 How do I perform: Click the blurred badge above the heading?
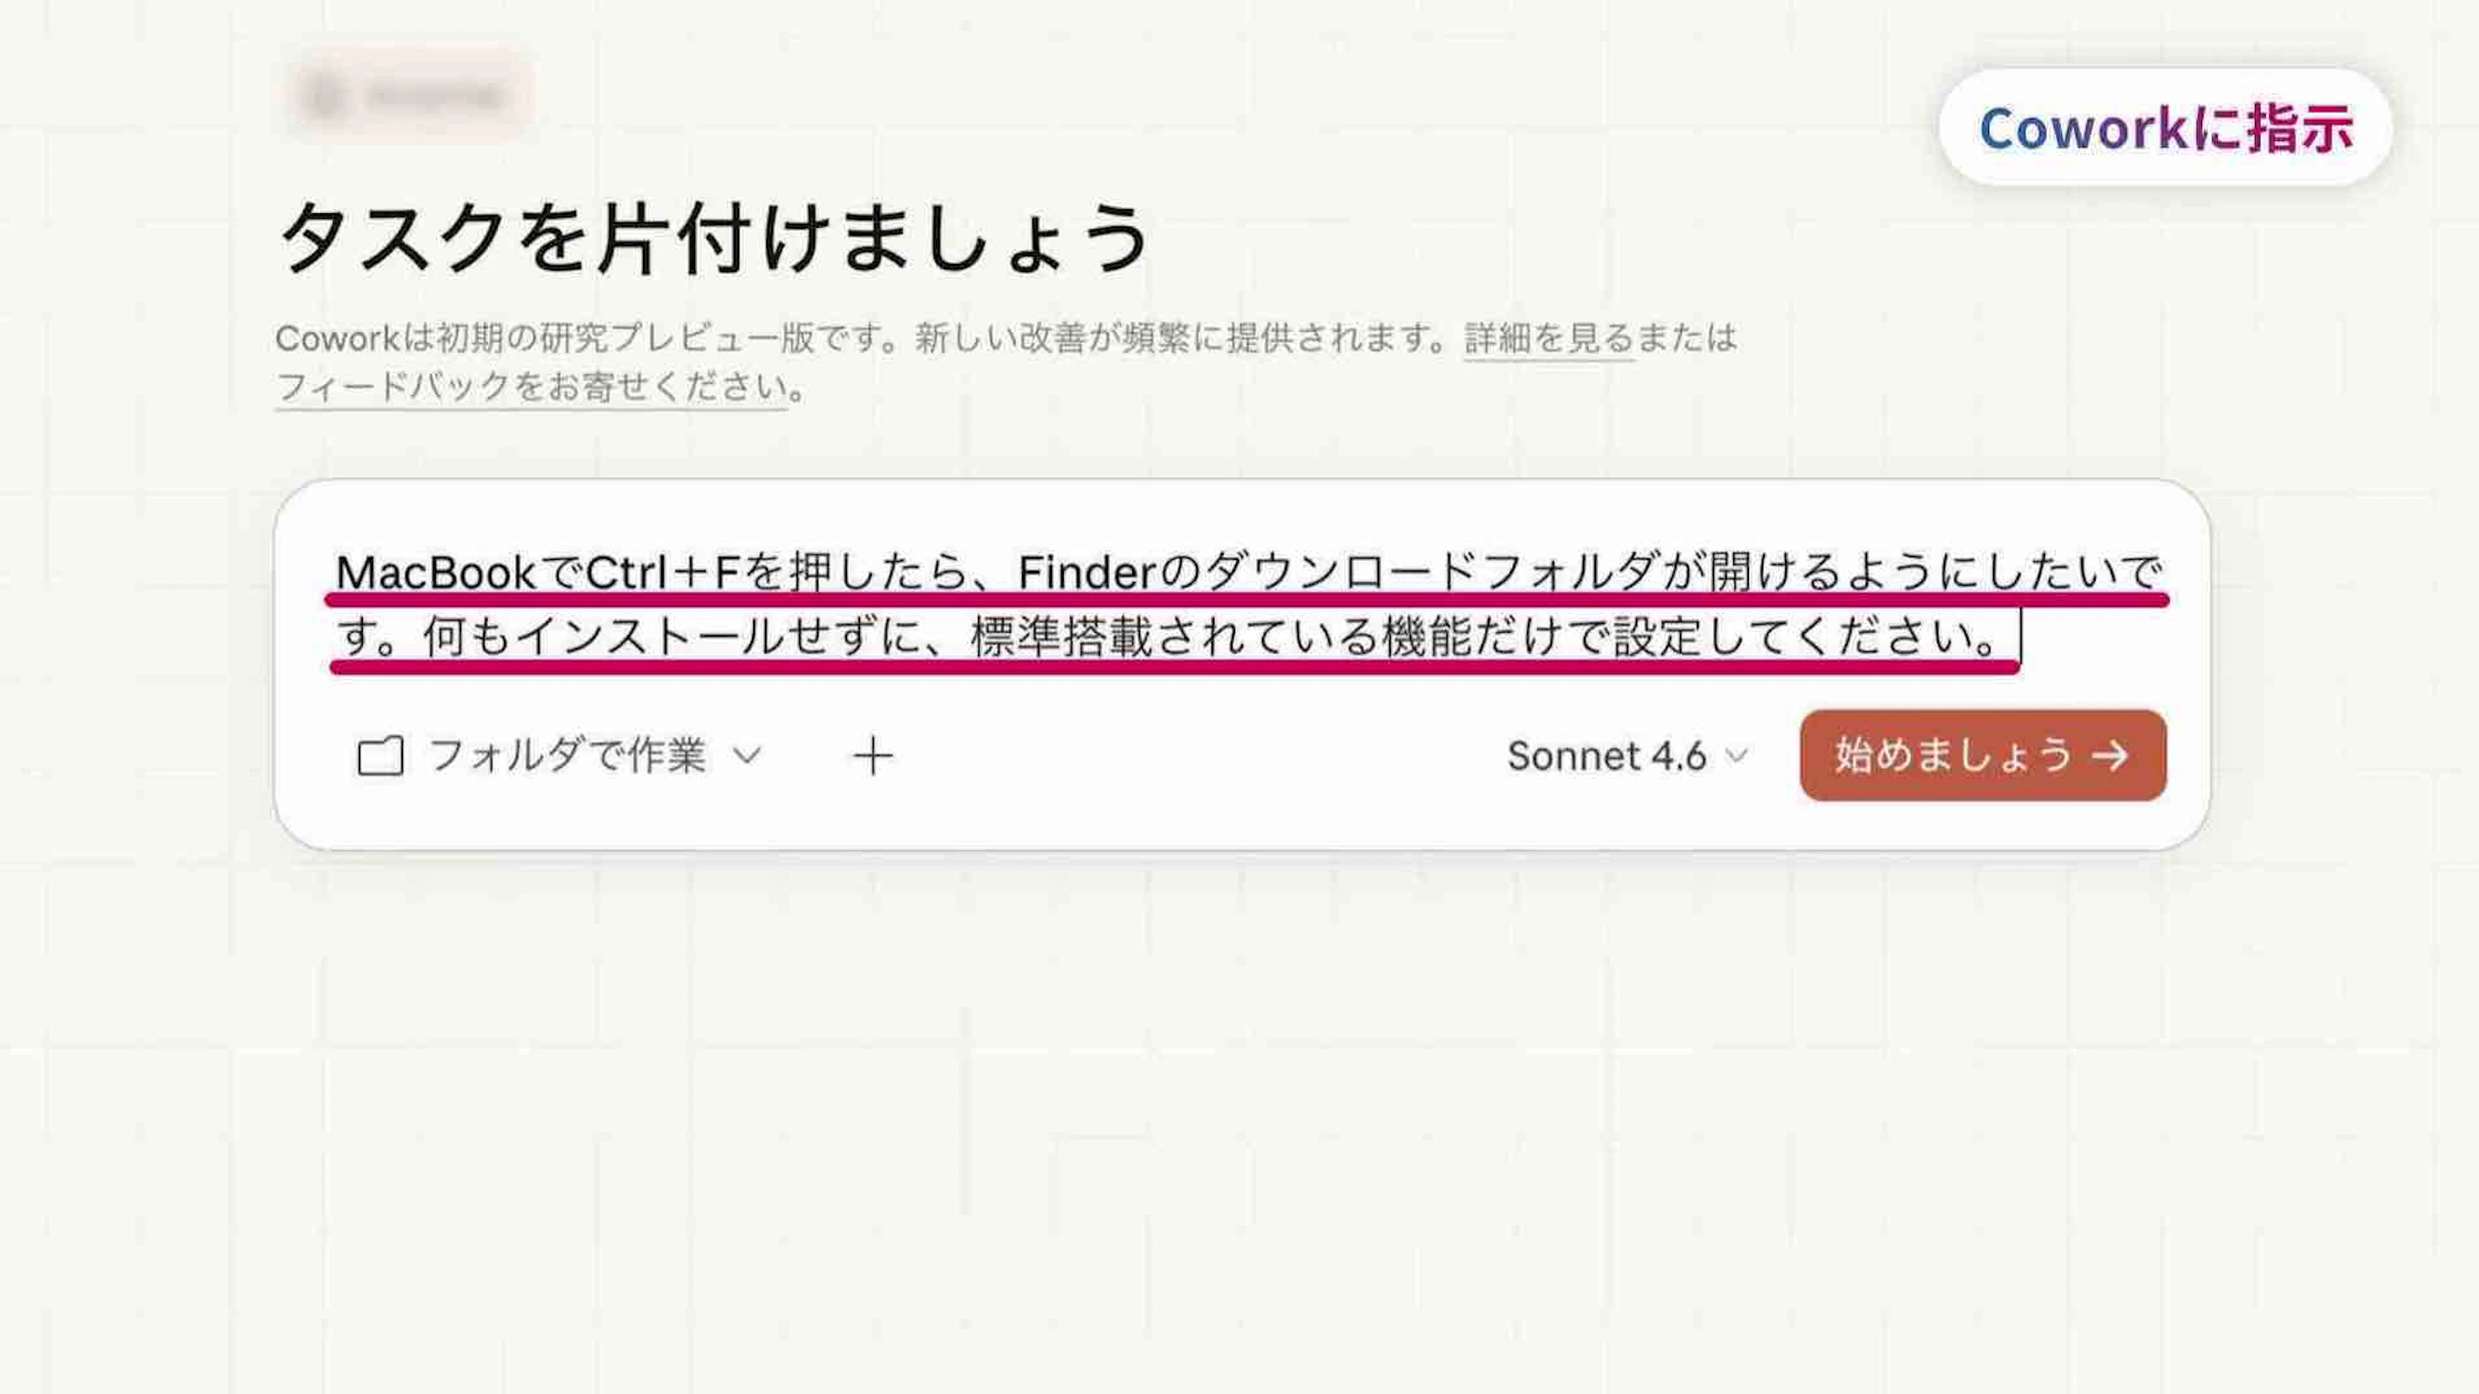click(x=411, y=96)
